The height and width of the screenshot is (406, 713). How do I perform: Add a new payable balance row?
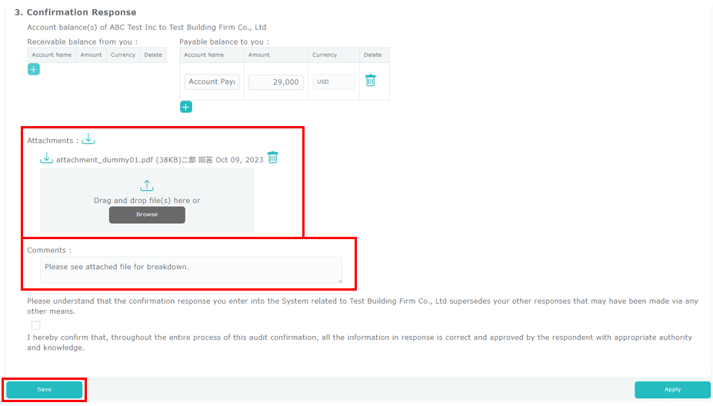186,107
